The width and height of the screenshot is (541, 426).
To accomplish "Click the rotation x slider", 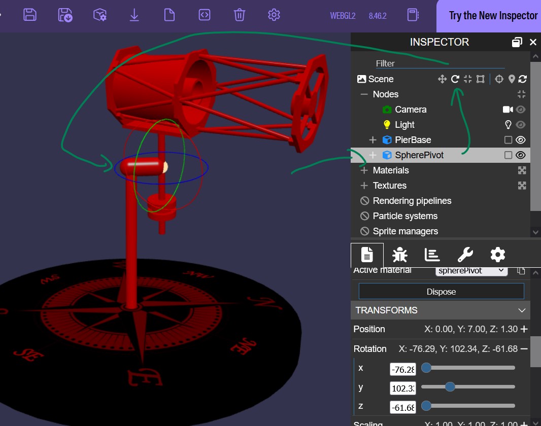I will pos(468,368).
